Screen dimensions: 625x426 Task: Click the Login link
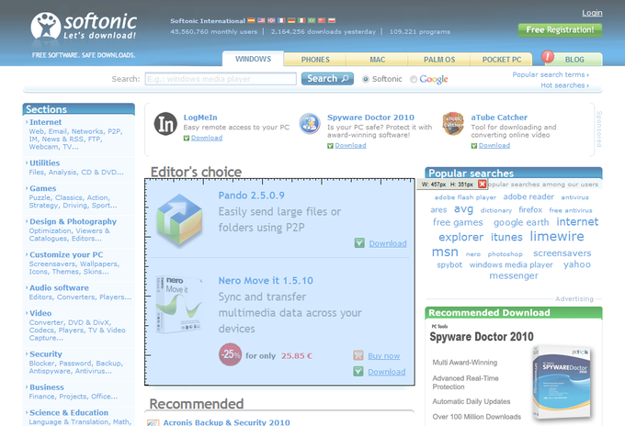point(592,13)
